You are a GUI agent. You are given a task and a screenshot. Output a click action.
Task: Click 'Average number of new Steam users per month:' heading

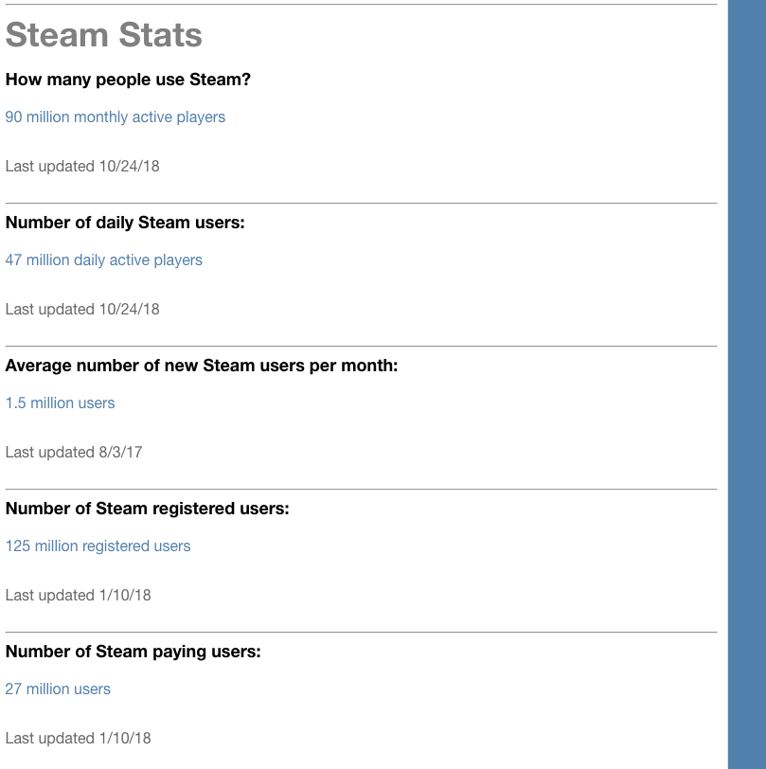click(202, 366)
